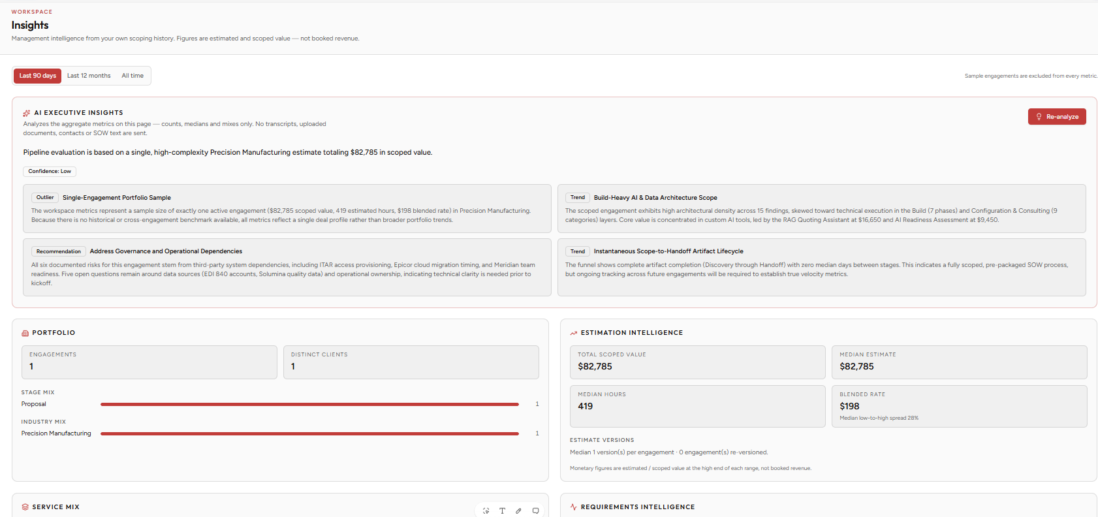Click the Requirements Intelligence pulse icon
1098x517 pixels.
pyautogui.click(x=574, y=507)
